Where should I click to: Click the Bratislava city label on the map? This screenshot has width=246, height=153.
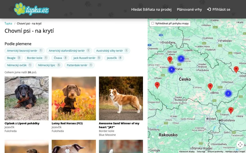tap(228, 120)
